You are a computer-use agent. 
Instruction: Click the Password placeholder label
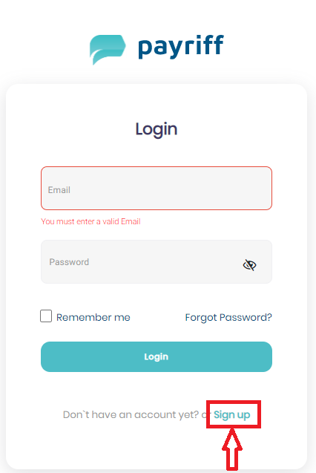69,262
